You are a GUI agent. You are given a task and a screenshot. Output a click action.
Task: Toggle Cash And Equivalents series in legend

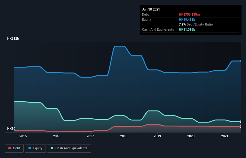coord(69,148)
